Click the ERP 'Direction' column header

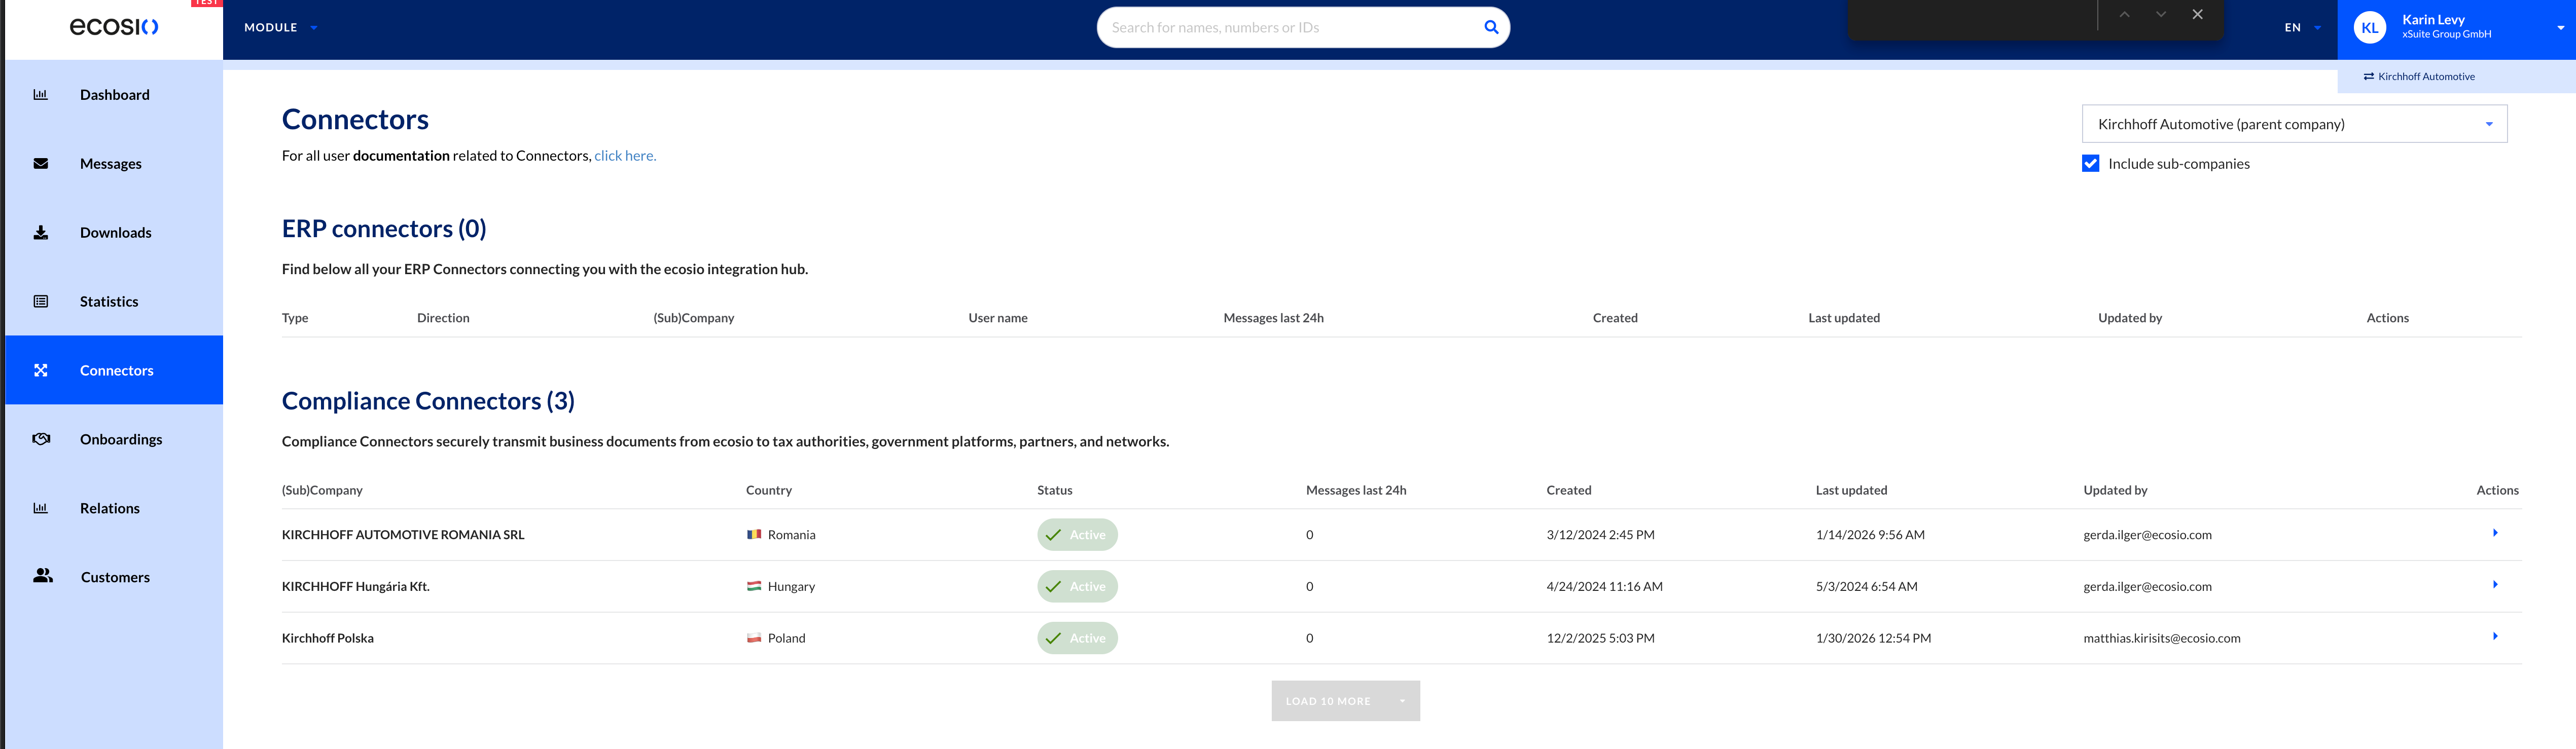443,318
